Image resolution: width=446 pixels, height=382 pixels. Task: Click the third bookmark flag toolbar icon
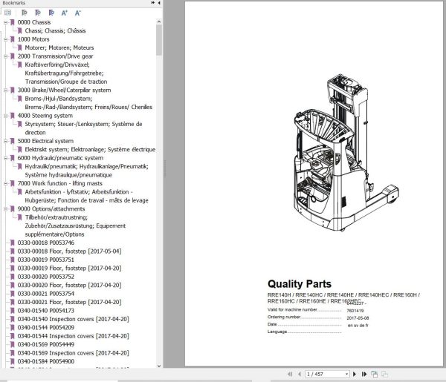coord(51,13)
